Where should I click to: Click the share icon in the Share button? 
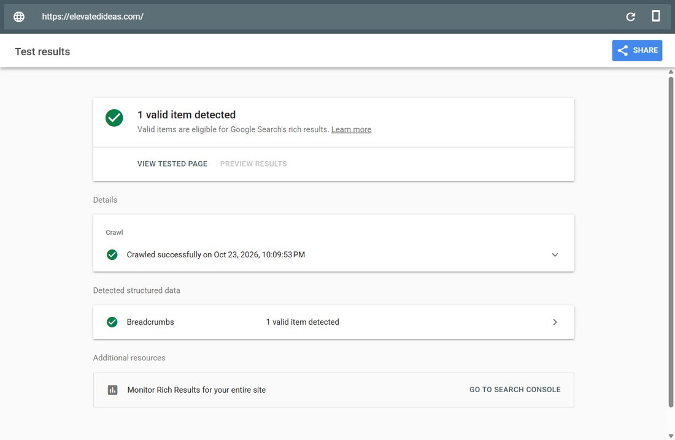(622, 50)
